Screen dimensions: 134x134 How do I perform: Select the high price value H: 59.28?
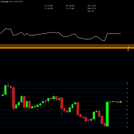click(x=70, y=6)
